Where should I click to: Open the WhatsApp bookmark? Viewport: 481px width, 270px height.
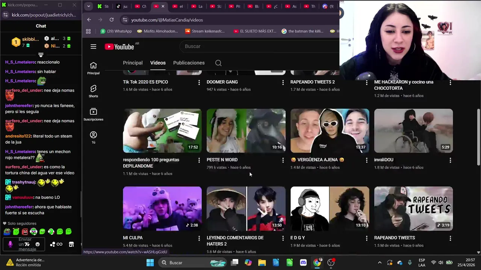point(116,31)
